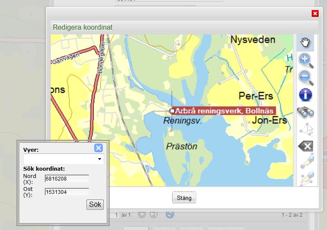Image resolution: width=327 pixels, height=230 pixels.
Task: Close the Redigera koordinat dialog
Action: pyautogui.click(x=315, y=14)
